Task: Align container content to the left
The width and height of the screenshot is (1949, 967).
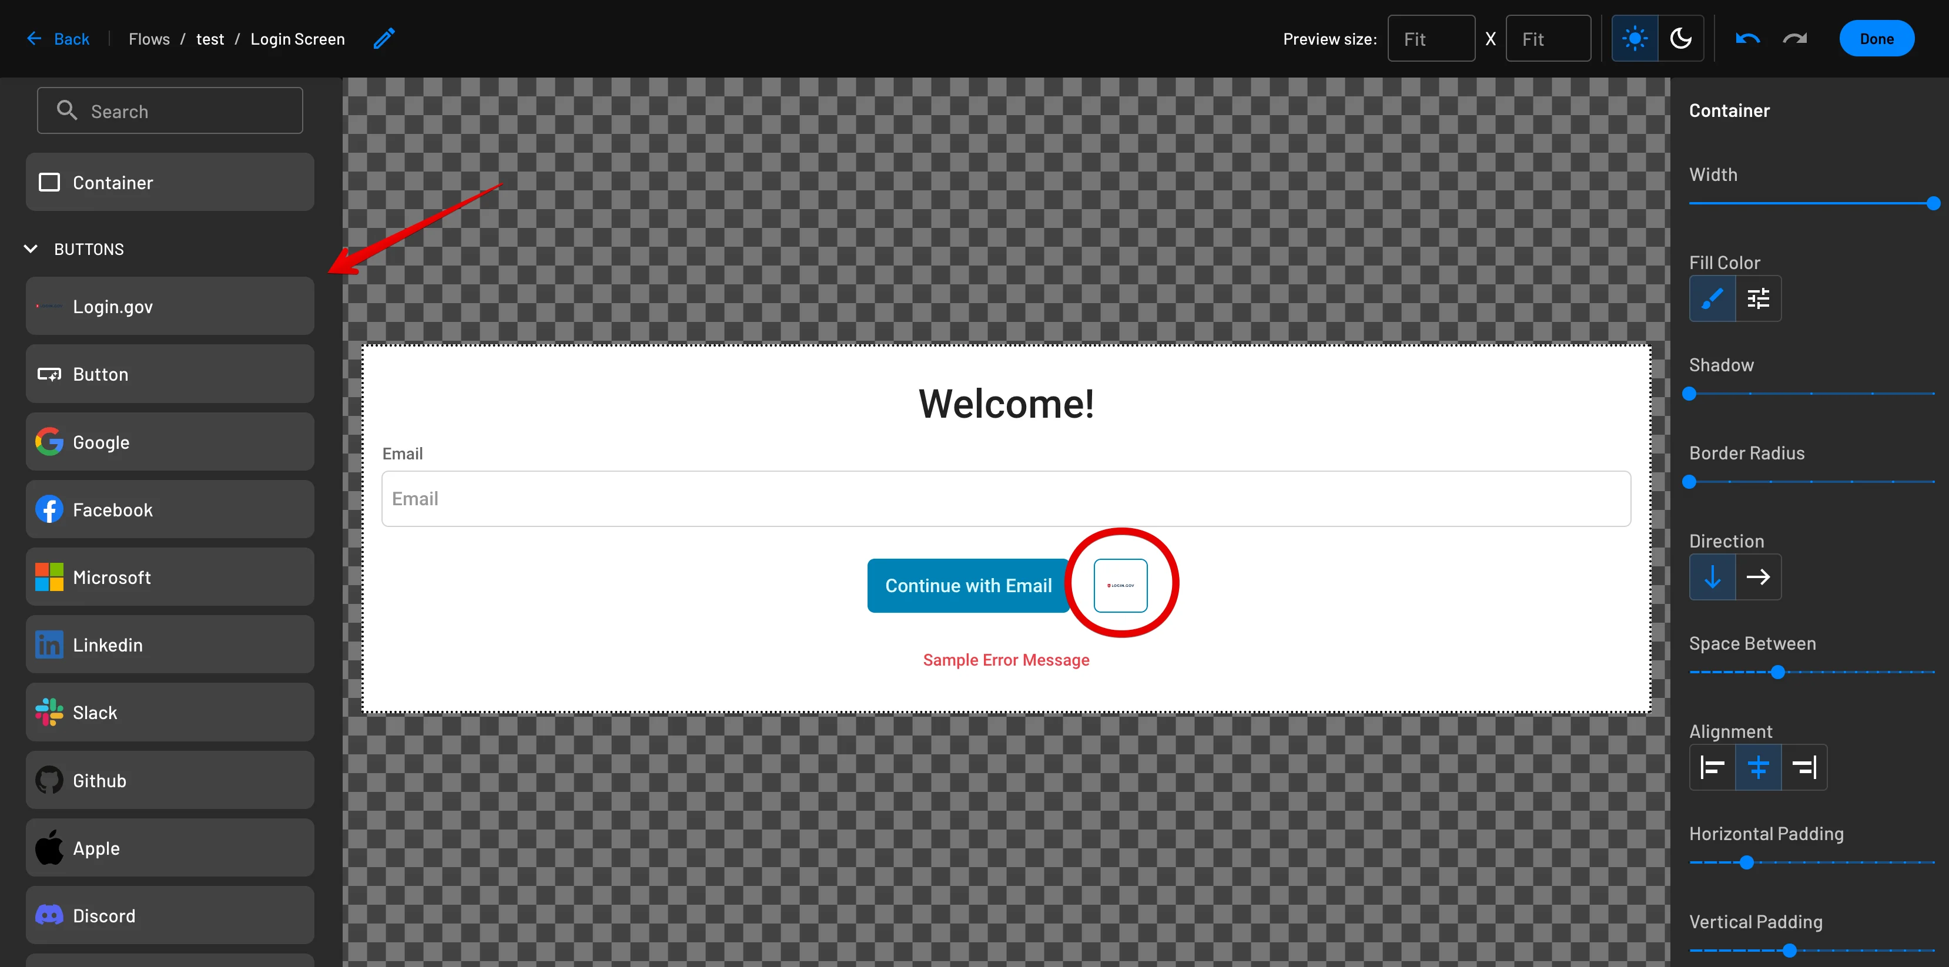Action: pos(1712,767)
